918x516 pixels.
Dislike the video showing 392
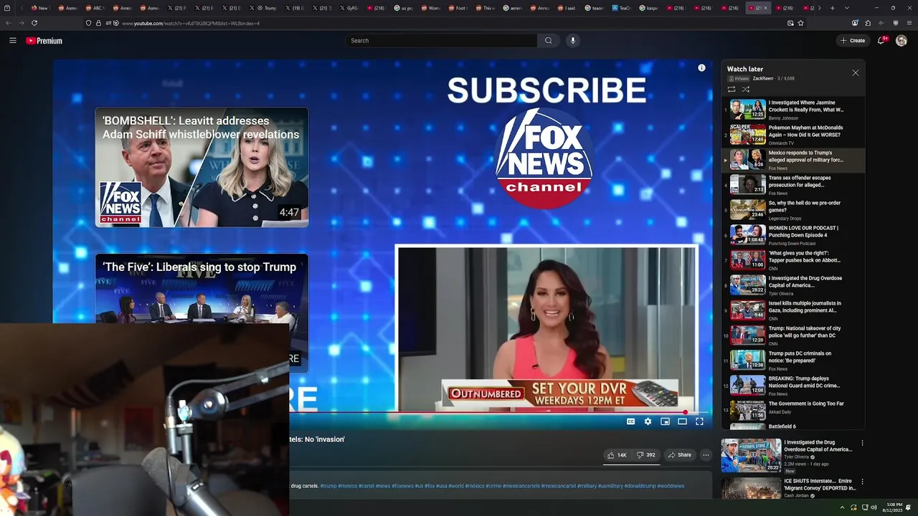(646, 455)
